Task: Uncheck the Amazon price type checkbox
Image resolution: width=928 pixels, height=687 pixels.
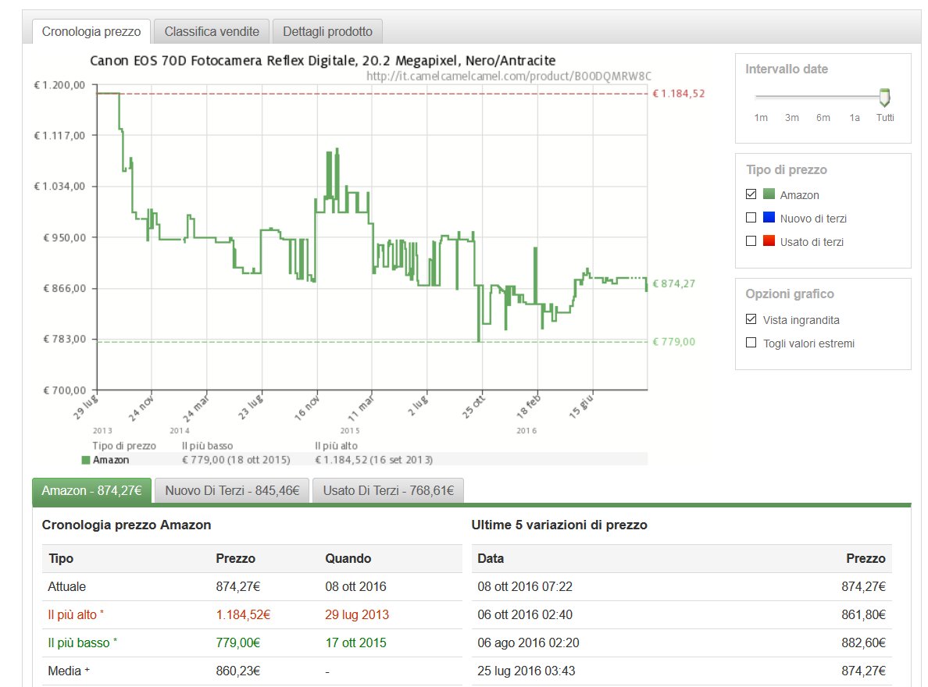Action: (751, 194)
